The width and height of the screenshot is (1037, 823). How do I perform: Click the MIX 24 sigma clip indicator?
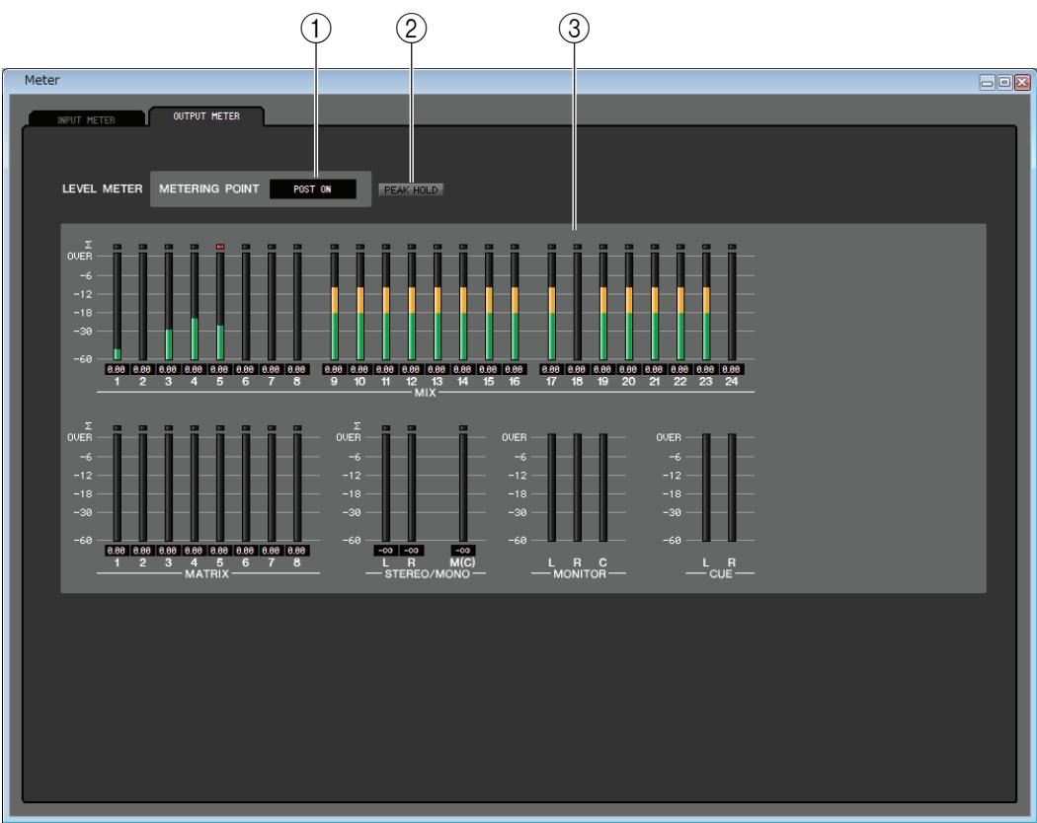tap(732, 247)
